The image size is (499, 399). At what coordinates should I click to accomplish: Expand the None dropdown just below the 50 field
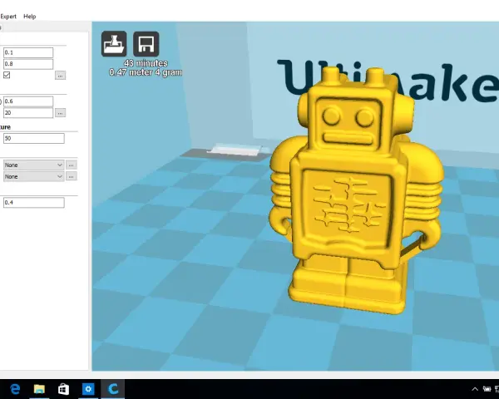click(x=34, y=165)
